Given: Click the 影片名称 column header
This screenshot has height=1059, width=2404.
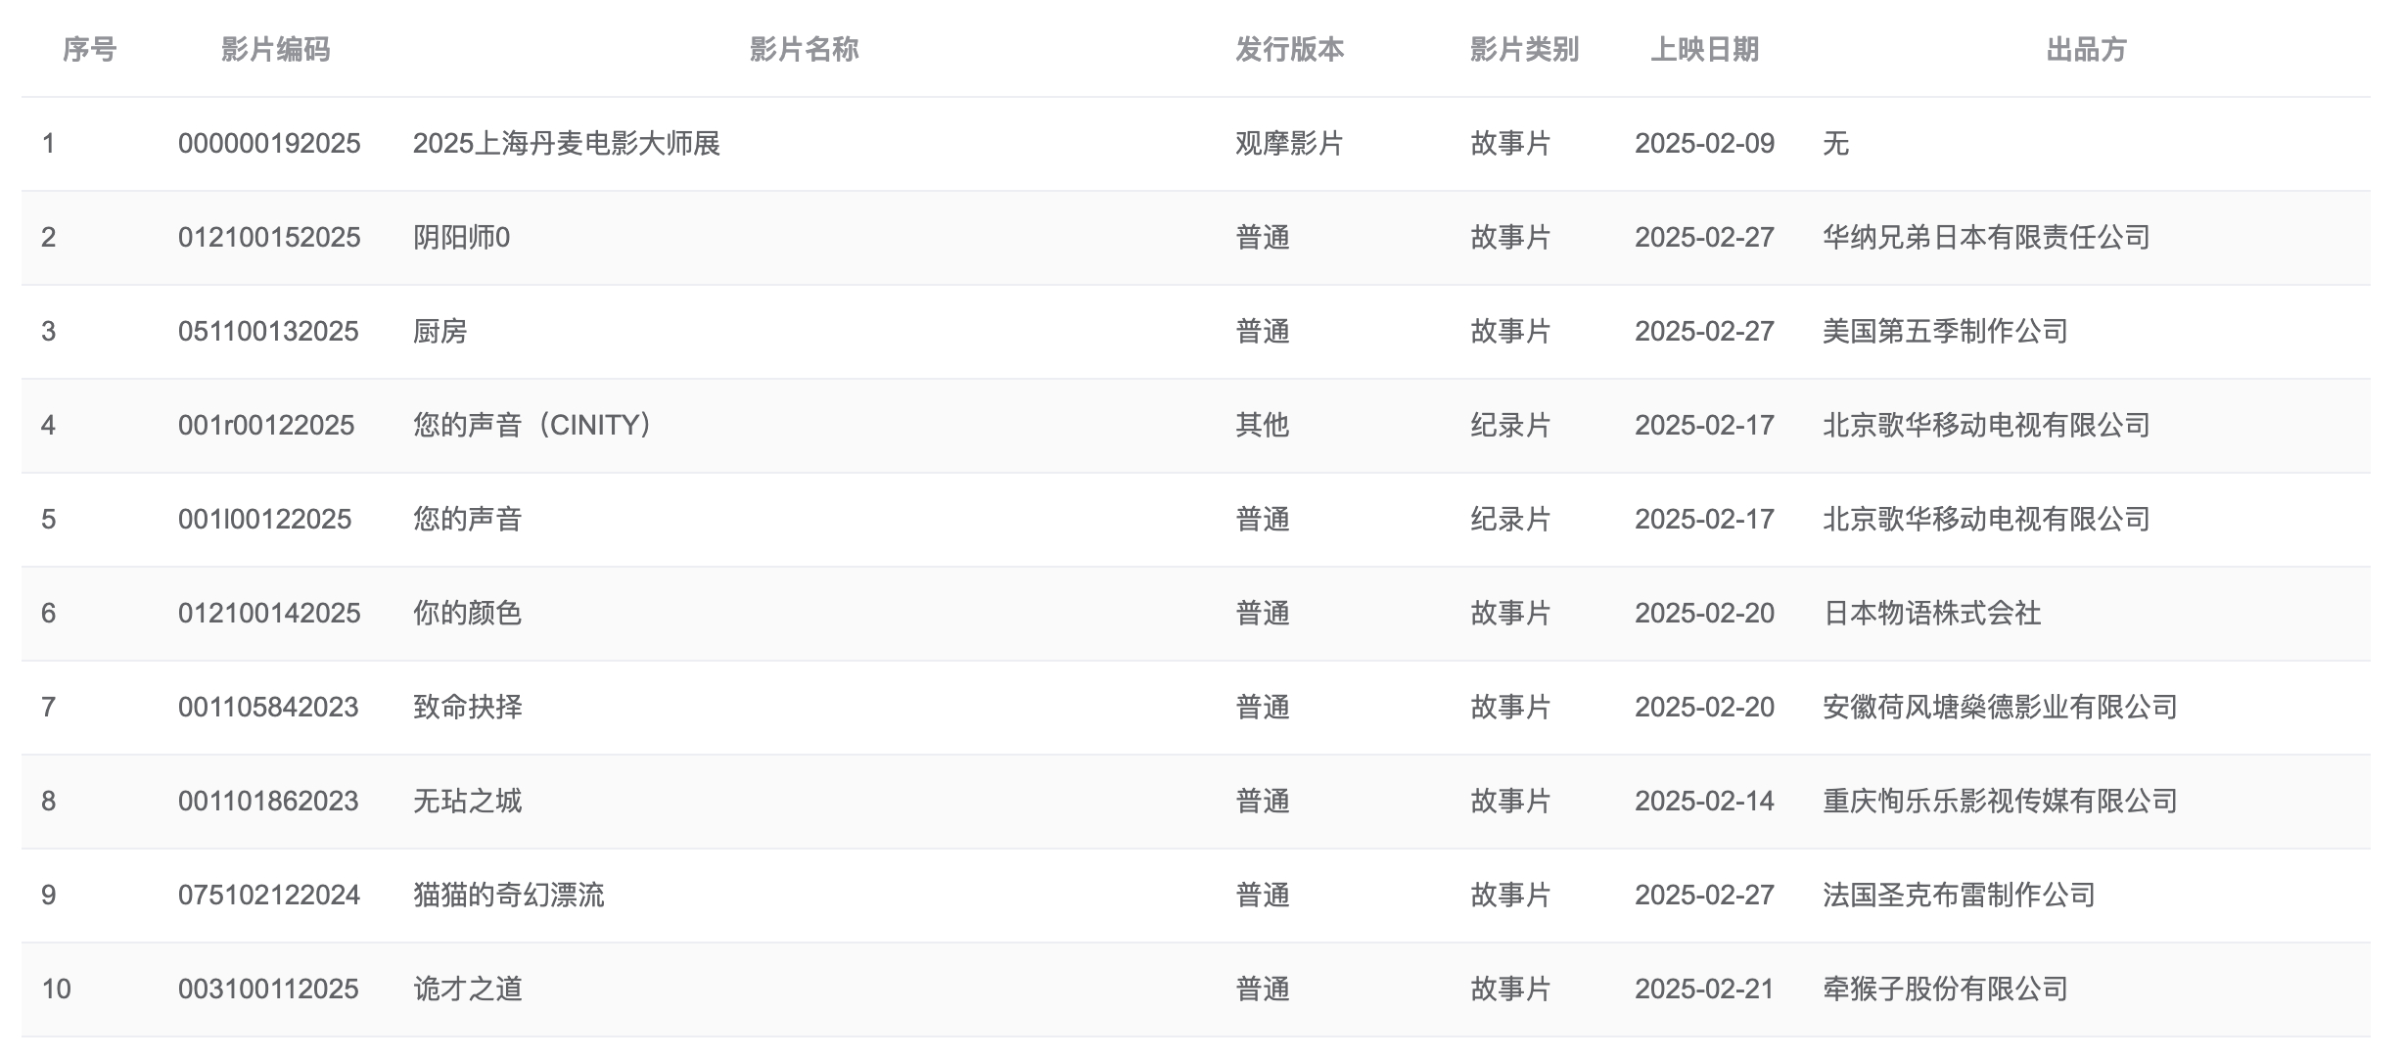Looking at the screenshot, I should (x=804, y=49).
